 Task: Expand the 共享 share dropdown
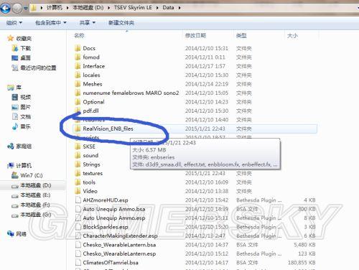point(88,23)
